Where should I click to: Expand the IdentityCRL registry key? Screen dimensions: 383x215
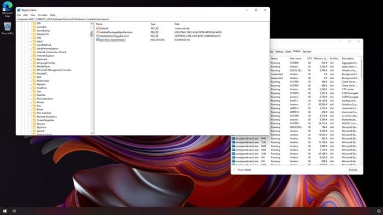[x=31, y=35]
